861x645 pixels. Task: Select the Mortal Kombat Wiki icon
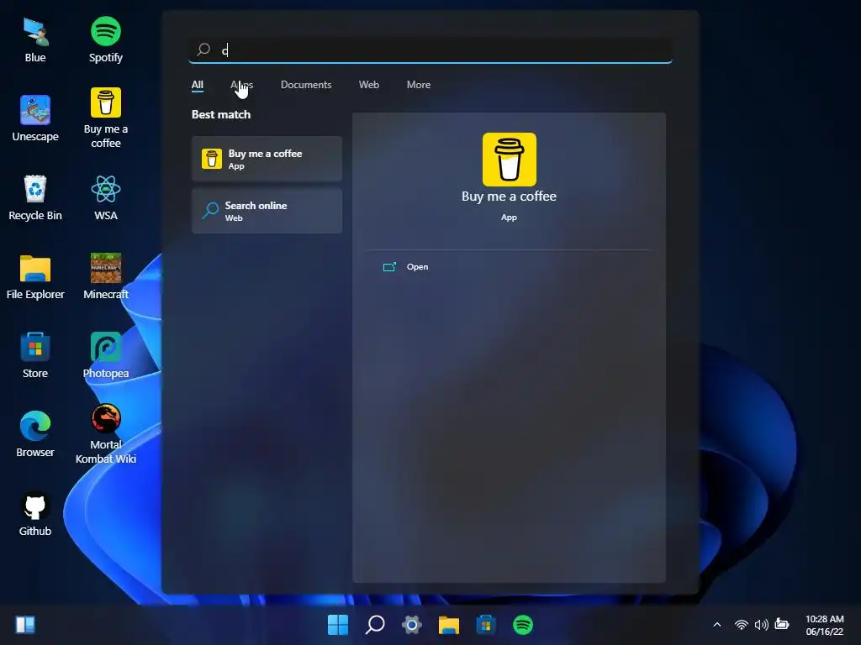tap(105, 434)
